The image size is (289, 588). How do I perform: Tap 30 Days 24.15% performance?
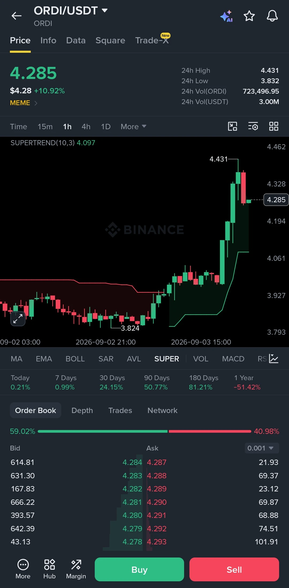pyautogui.click(x=112, y=382)
